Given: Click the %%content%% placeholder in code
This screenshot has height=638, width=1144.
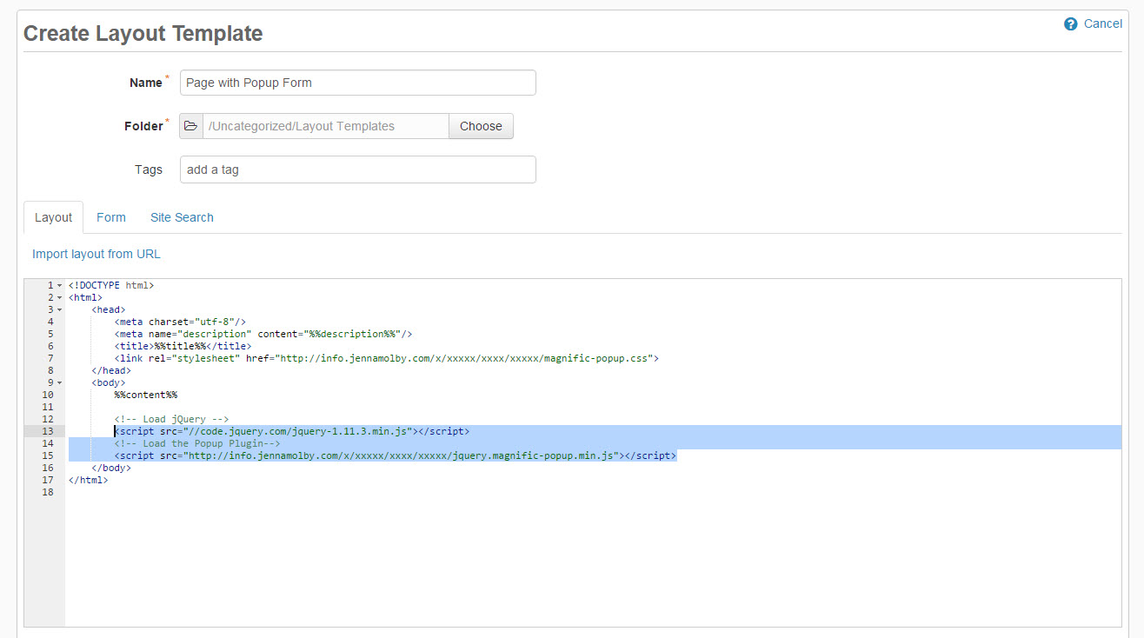Looking at the screenshot, I should coord(146,395).
